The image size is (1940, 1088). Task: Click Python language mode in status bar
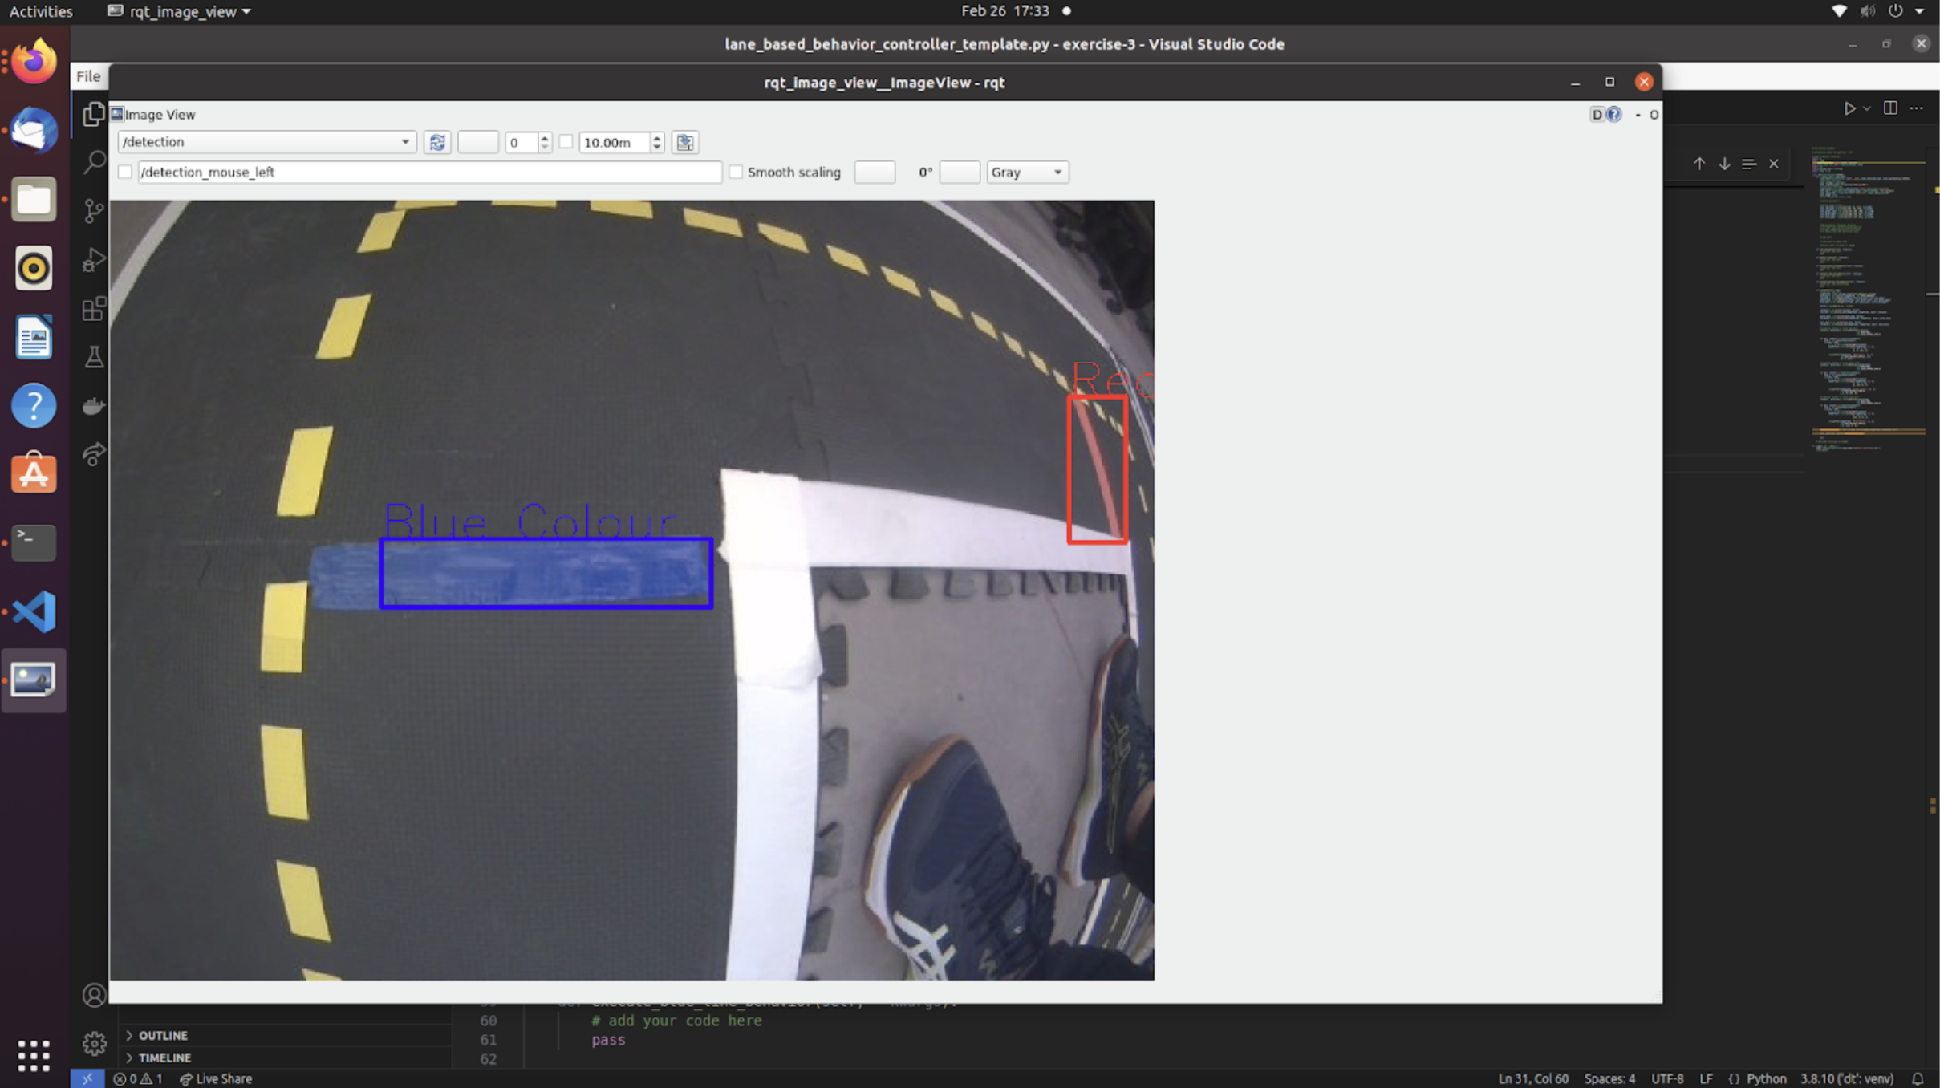point(1765,1078)
